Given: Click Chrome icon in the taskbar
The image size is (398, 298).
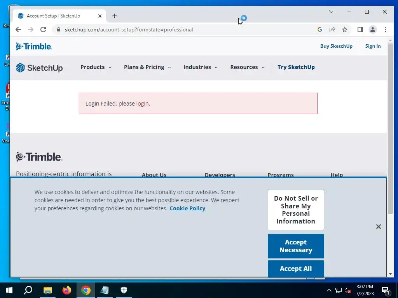Looking at the screenshot, I should 86,290.
